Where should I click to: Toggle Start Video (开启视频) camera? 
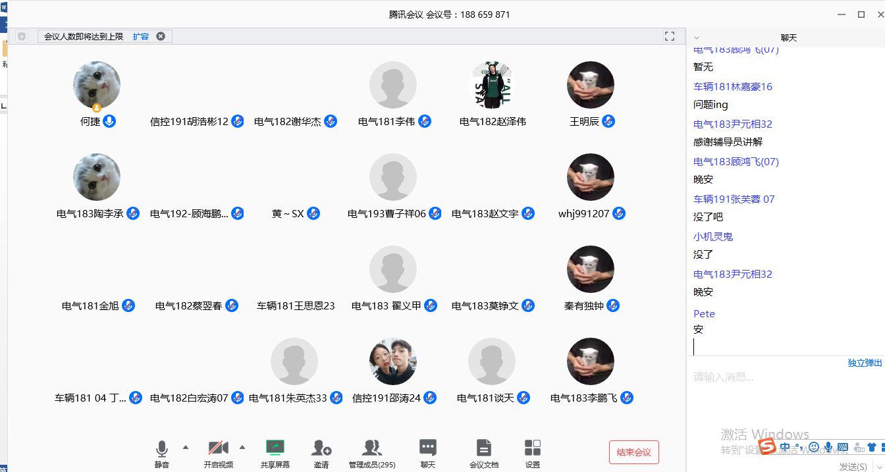tap(218, 448)
